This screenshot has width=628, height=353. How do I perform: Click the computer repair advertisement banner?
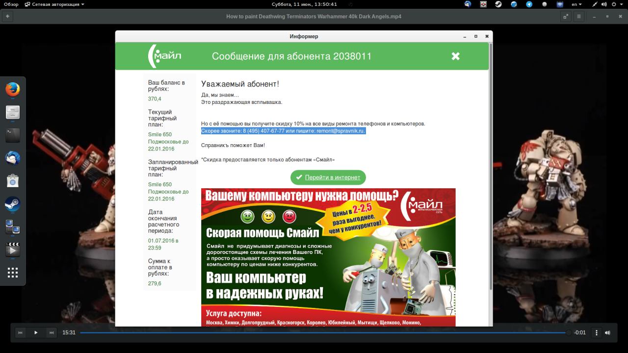click(328, 257)
